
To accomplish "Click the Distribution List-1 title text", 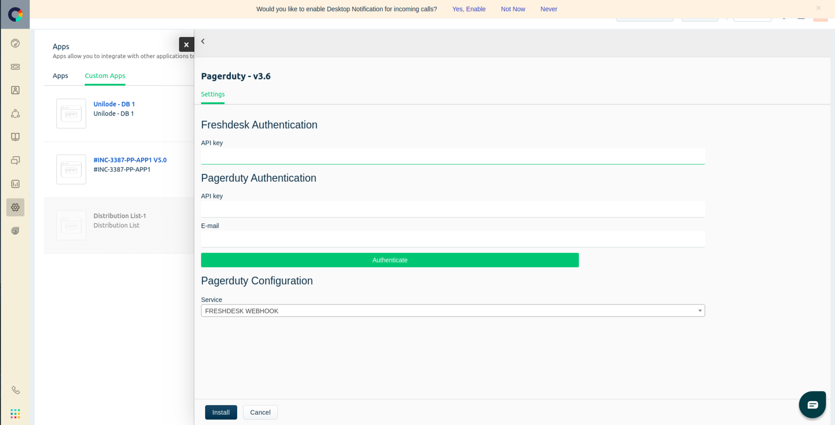I will point(120,216).
